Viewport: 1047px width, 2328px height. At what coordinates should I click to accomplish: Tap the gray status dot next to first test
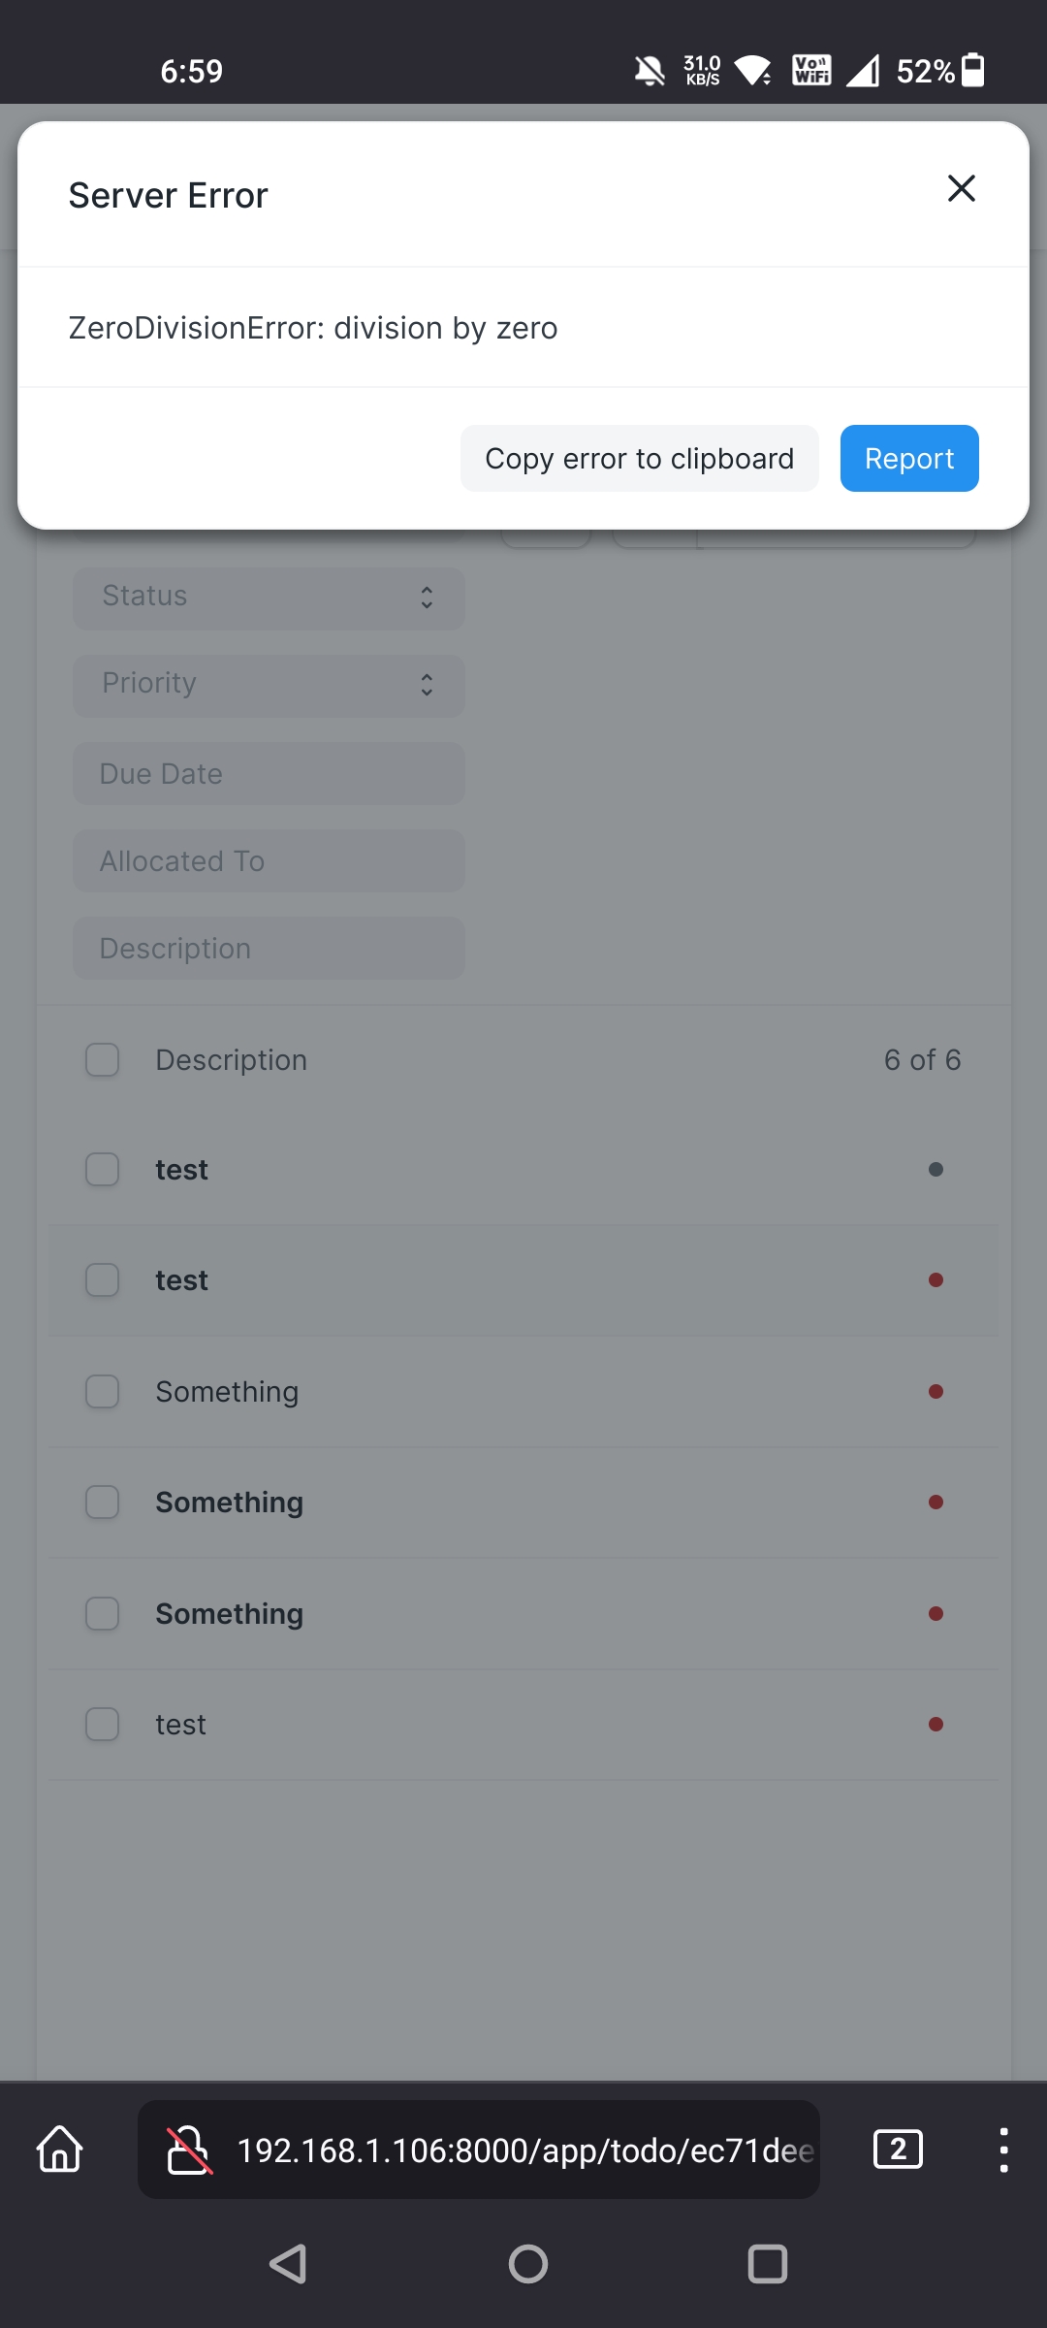point(936,1169)
